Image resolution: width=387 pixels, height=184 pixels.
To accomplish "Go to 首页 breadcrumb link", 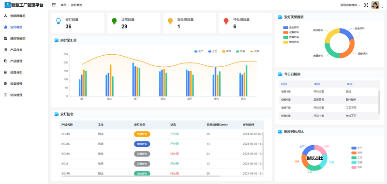I will tap(64, 5).
